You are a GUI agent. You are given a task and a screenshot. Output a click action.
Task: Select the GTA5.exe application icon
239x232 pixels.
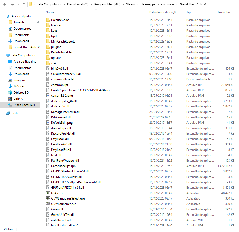(x=48, y=193)
